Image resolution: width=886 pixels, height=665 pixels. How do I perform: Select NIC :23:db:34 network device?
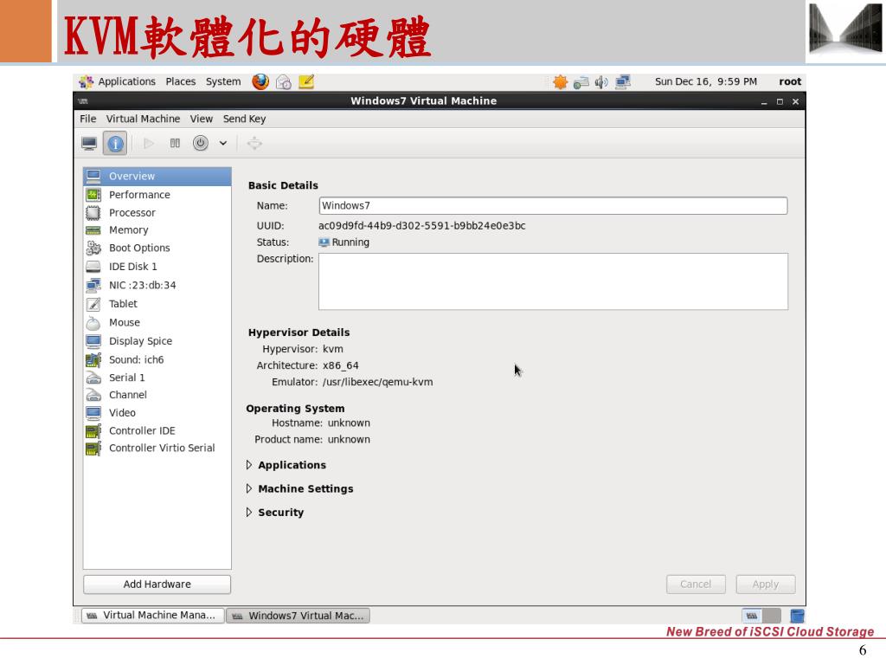[x=157, y=286]
